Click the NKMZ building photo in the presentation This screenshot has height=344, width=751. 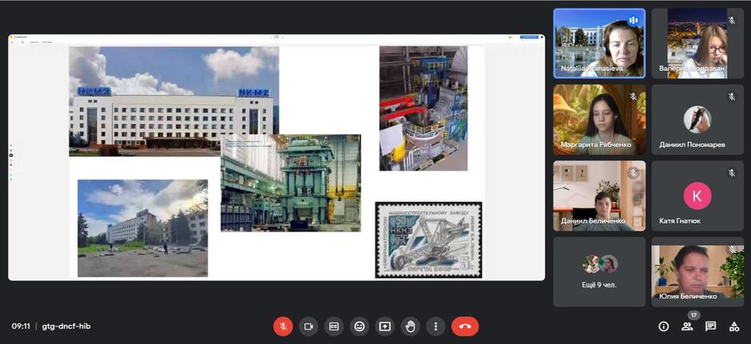coord(173,101)
